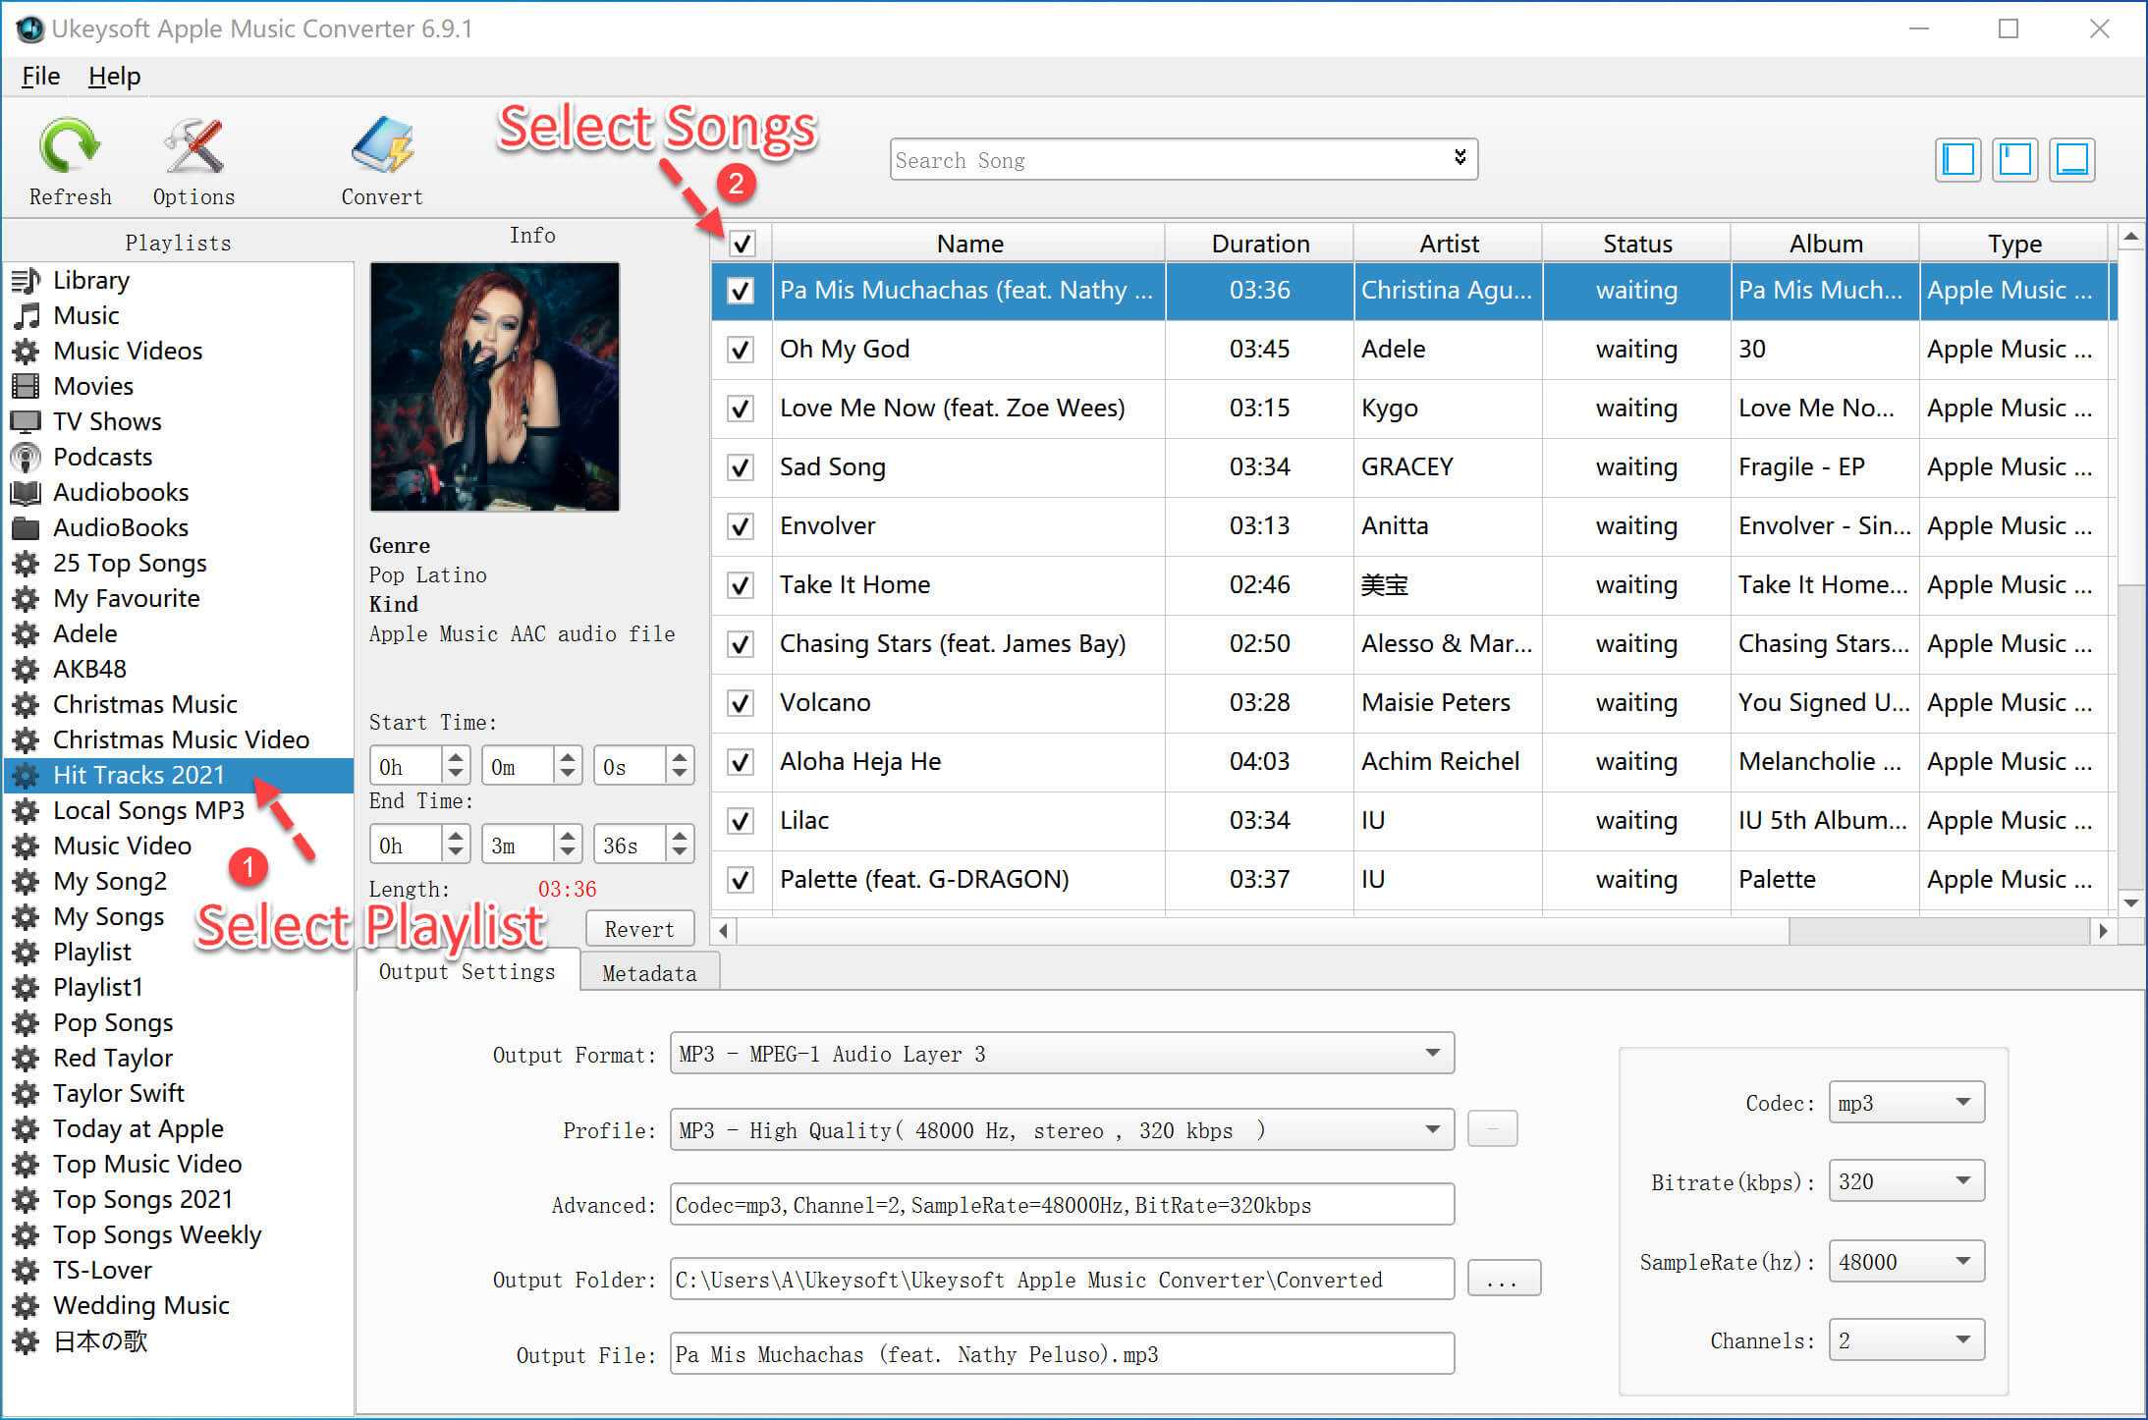The image size is (2148, 1420).
Task: Click the My Favourite gear icon
Action: coord(26,599)
